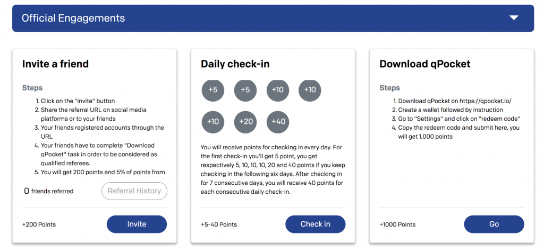Select the second +5 check-in circle
Screen dimensions: 544x252
click(x=245, y=90)
